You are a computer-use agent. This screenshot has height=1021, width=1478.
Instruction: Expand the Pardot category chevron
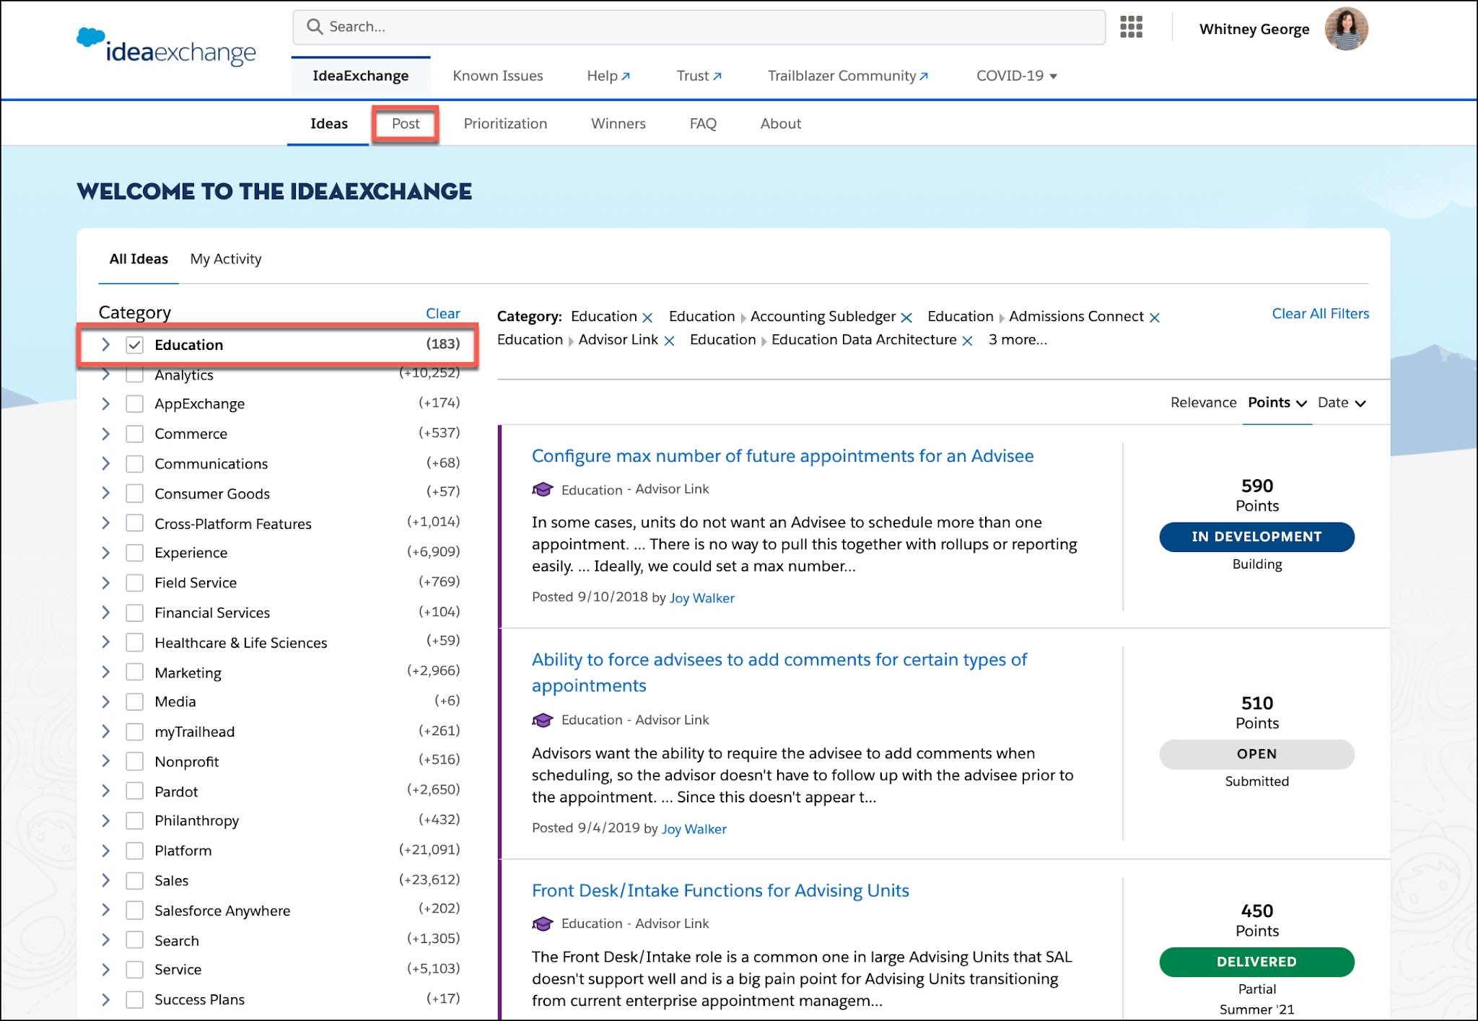pos(105,791)
